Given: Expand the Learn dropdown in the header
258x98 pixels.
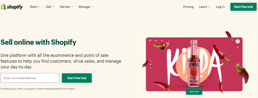Looking at the screenshot, I should (205, 7).
